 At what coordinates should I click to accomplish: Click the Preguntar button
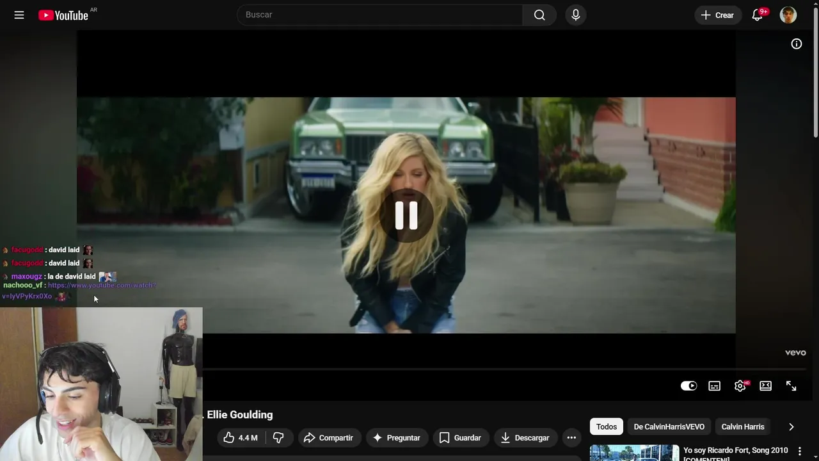click(397, 438)
